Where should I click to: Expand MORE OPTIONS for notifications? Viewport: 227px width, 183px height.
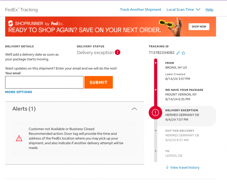pyautogui.click(x=19, y=92)
